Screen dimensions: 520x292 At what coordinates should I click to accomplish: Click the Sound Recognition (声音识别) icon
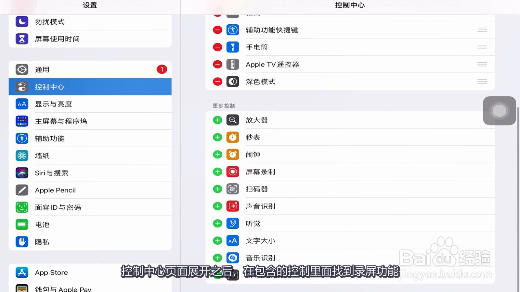233,206
